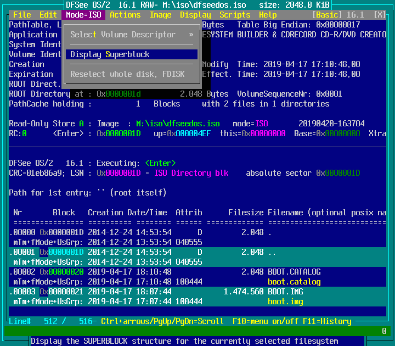
Task: Select block 0x00000021 of BOOT.IMG
Action: 61,292
